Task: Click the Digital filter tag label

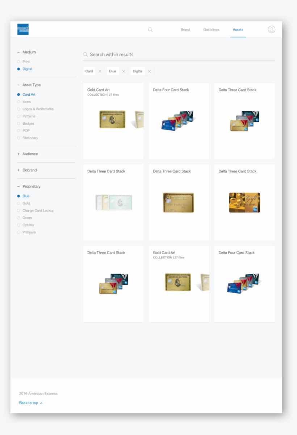Action: [138, 71]
